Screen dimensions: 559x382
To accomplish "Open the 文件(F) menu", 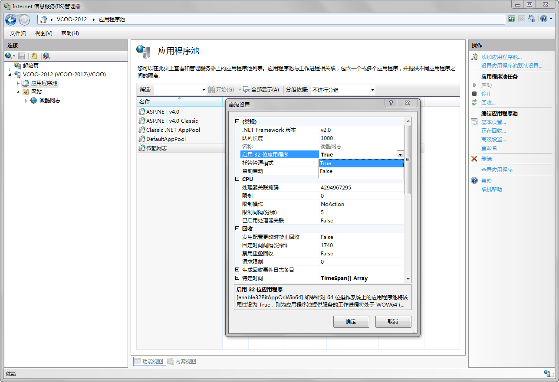I will click(18, 33).
